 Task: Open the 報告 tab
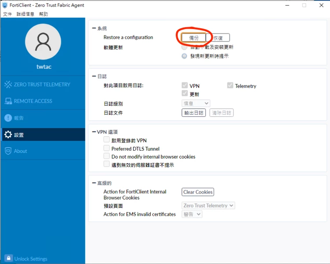[x=43, y=118]
